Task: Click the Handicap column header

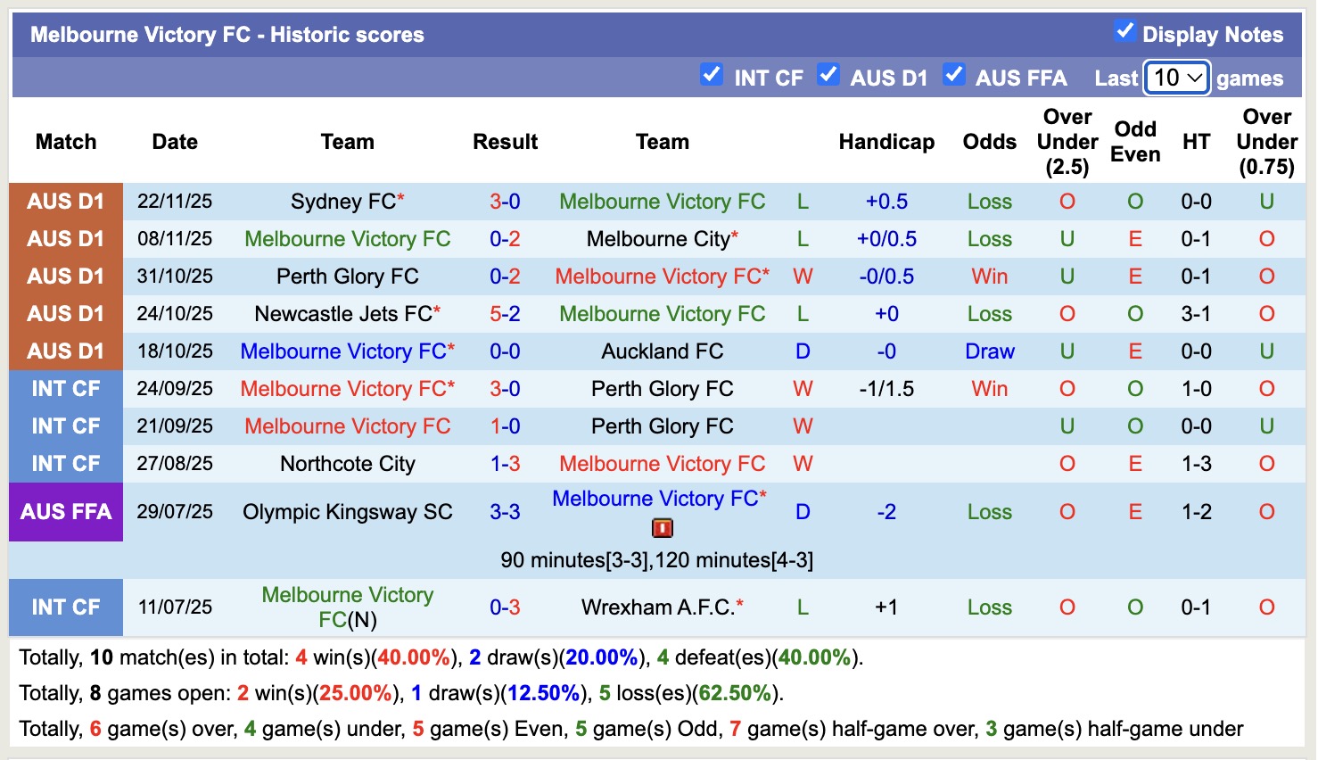Action: (886, 141)
